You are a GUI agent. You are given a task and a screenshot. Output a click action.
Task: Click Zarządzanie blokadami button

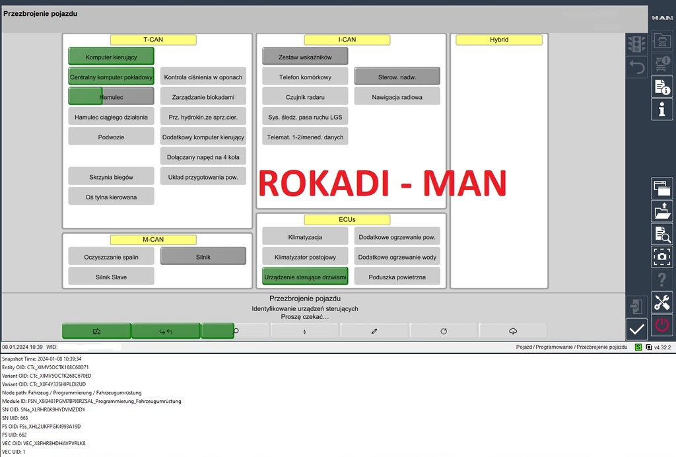(203, 96)
